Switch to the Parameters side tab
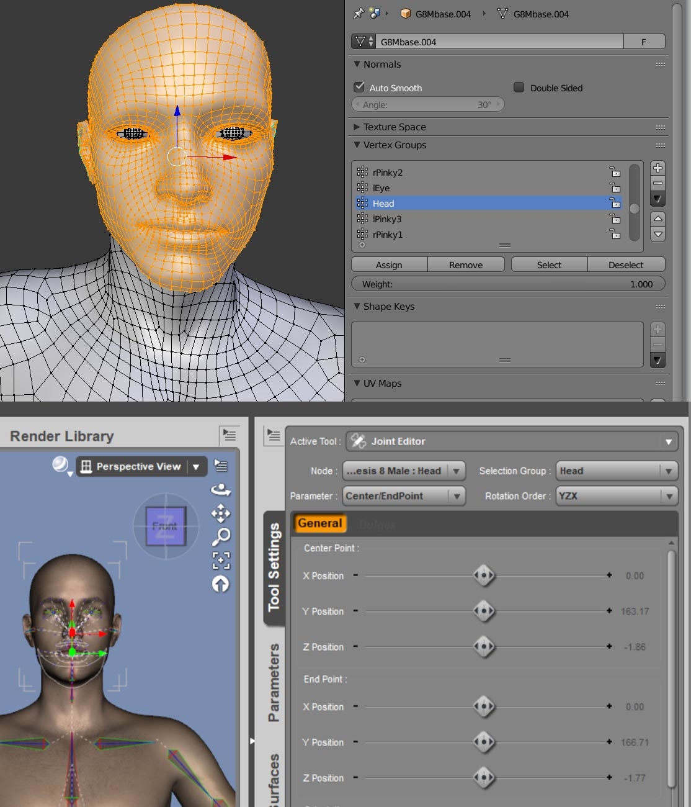Viewport: 691px width, 807px height. click(x=274, y=682)
